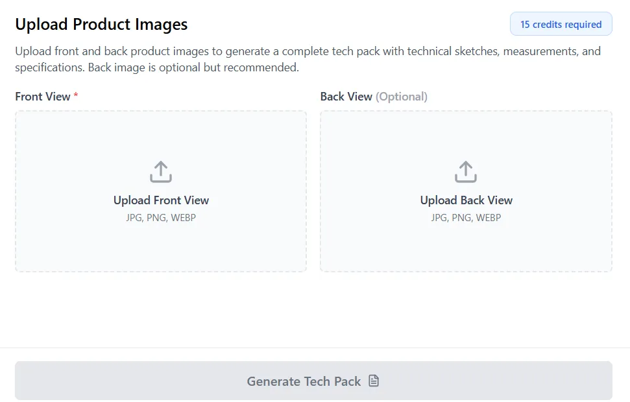Click the JPG, PNG, WEBP text under Front View
This screenshot has height=402, width=630.
click(x=161, y=217)
